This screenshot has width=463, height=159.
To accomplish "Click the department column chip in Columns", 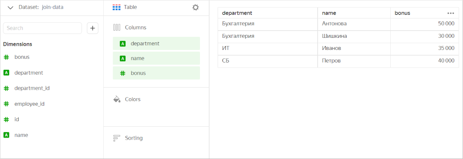I will click(x=156, y=43).
